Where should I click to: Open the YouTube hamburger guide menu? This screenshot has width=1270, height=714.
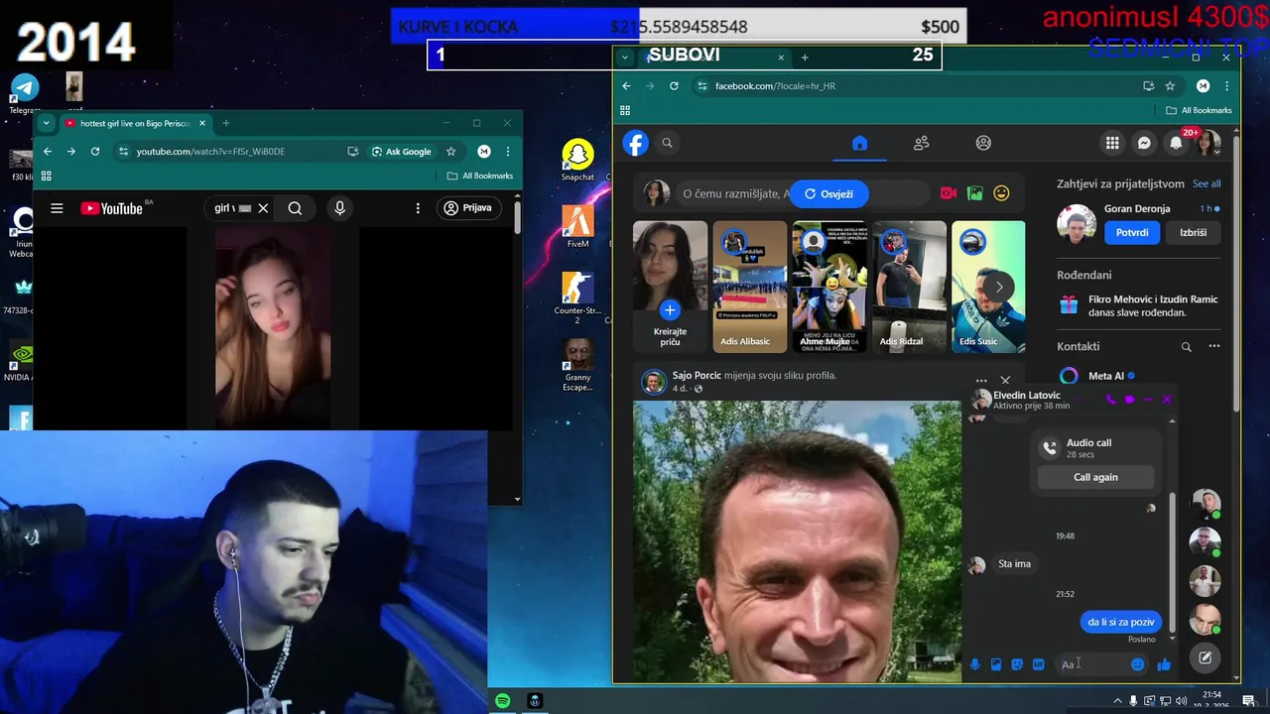[x=57, y=208]
